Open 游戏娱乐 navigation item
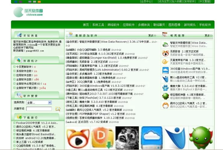Viewport: 223px width, 150px height. point(190,25)
